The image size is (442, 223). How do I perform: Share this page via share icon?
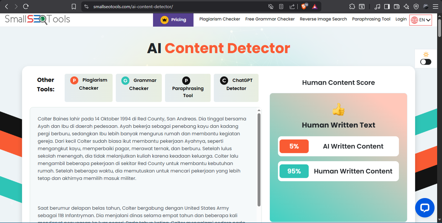[292, 7]
